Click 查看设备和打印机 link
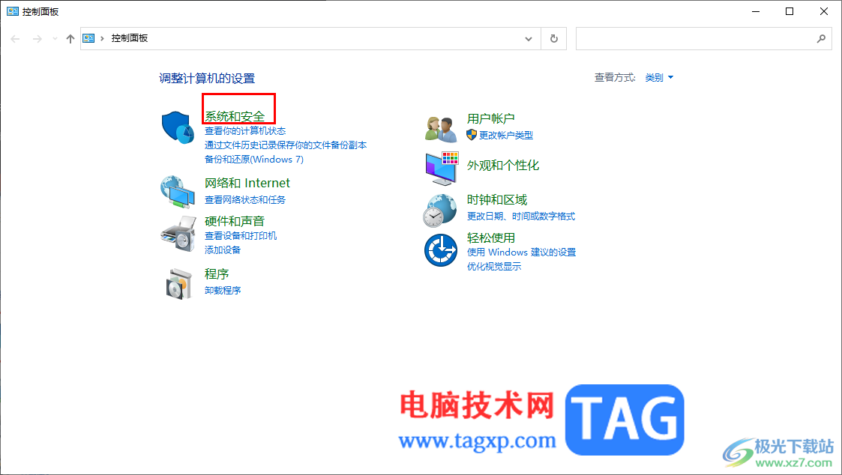 point(241,235)
